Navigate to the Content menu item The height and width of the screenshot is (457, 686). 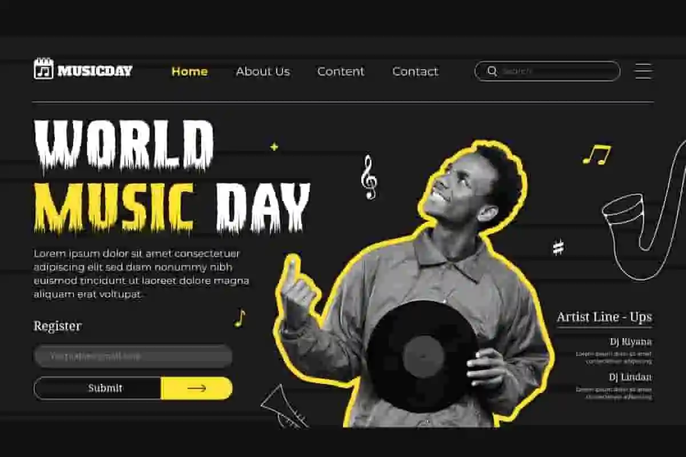pyautogui.click(x=341, y=71)
